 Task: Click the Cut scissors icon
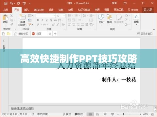click(x=11, y=16)
